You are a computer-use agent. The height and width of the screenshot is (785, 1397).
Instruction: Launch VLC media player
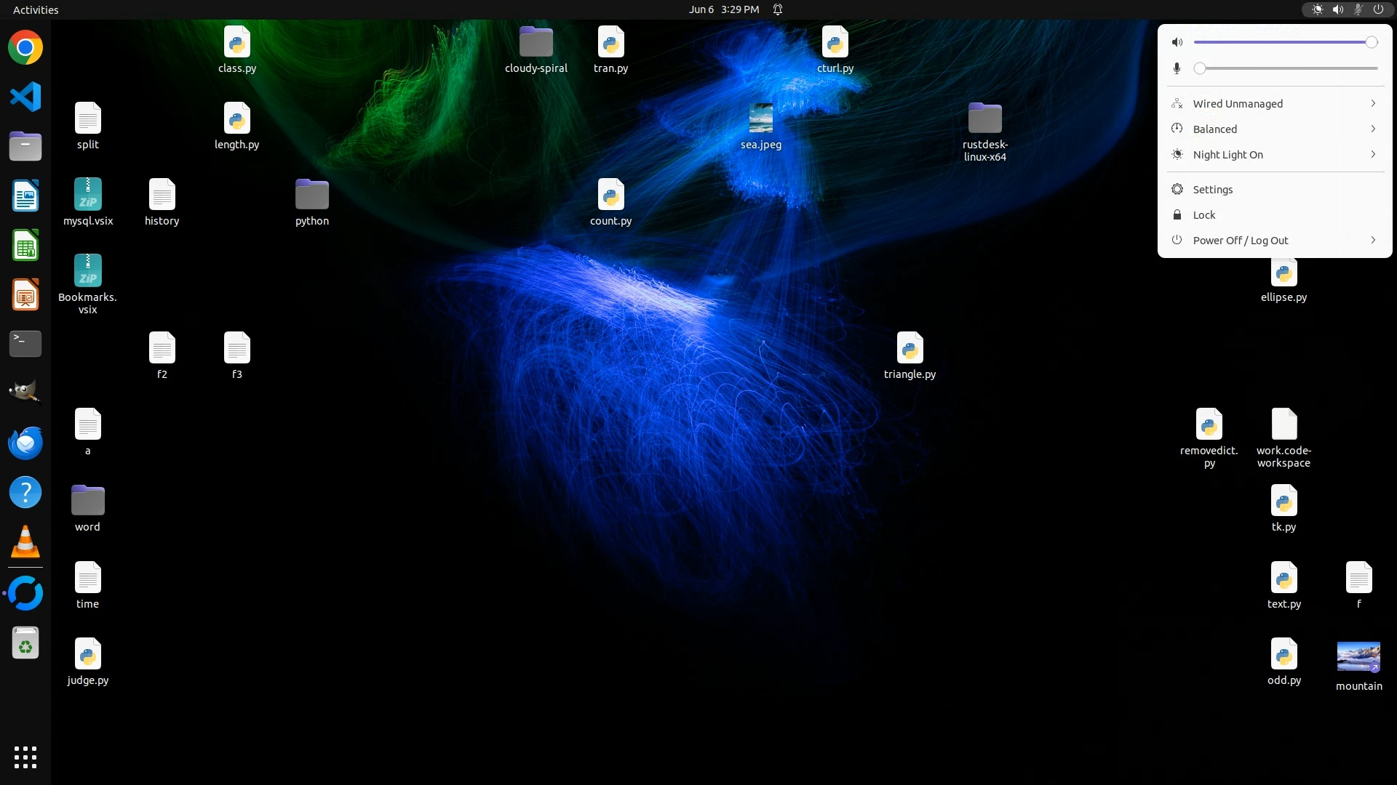tap(25, 542)
